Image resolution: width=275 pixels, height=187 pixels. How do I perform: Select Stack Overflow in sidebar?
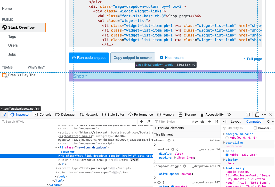point(23,27)
